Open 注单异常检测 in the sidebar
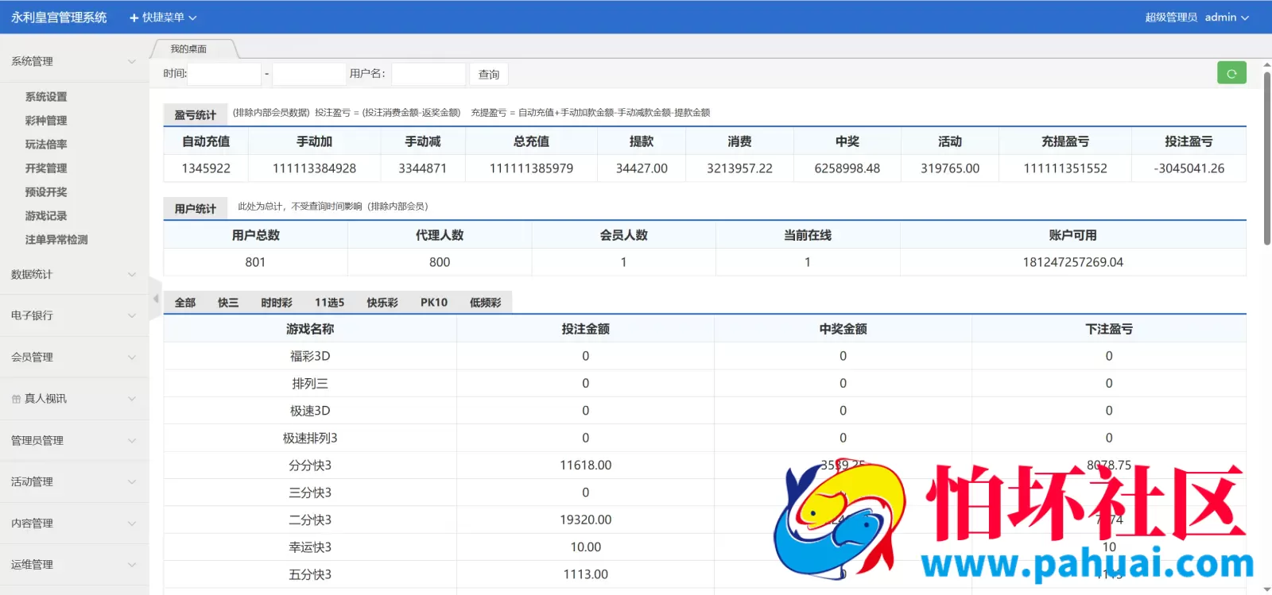This screenshot has width=1272, height=595. (56, 240)
